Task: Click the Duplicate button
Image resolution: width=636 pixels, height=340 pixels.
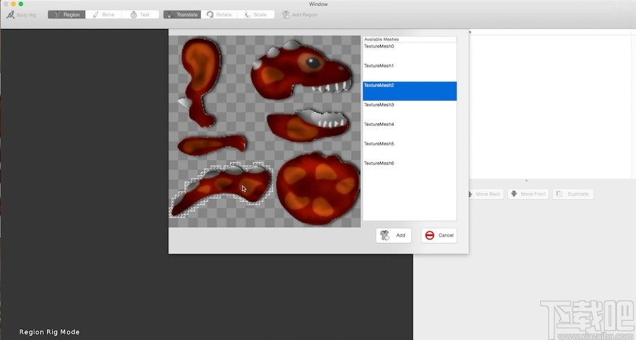Action: tap(573, 194)
